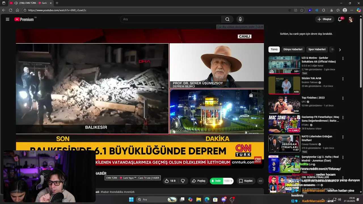Image resolution: width=363 pixels, height=204 pixels.
Task: Open Discord from the taskbar
Action: click(224, 199)
